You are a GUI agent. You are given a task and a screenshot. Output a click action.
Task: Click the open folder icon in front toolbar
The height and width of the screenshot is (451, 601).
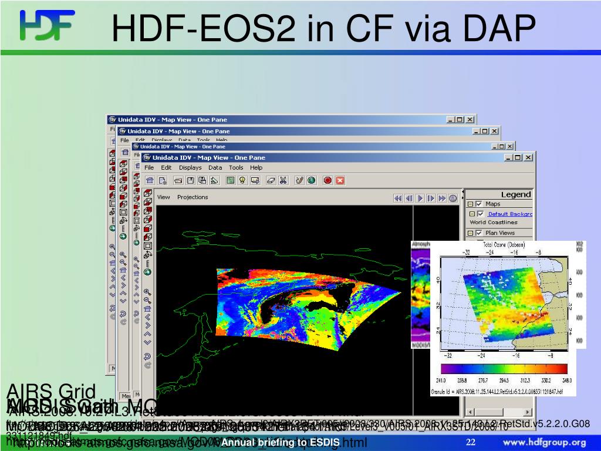coord(178,180)
